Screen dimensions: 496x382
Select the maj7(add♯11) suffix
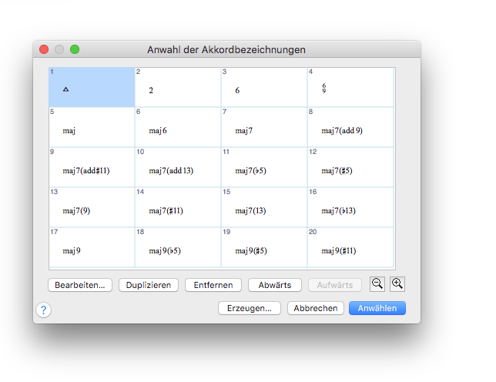(x=92, y=167)
